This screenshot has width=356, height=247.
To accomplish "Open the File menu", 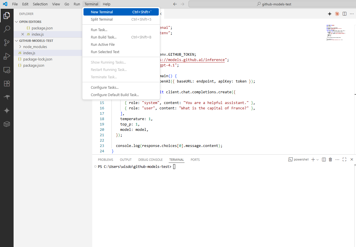I will coord(15,4).
